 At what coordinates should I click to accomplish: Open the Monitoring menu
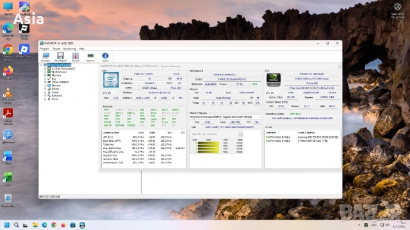[x=69, y=49]
